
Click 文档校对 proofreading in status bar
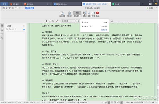71,103
